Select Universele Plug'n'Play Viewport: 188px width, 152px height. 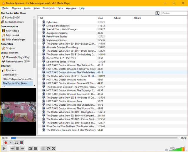point(18,57)
